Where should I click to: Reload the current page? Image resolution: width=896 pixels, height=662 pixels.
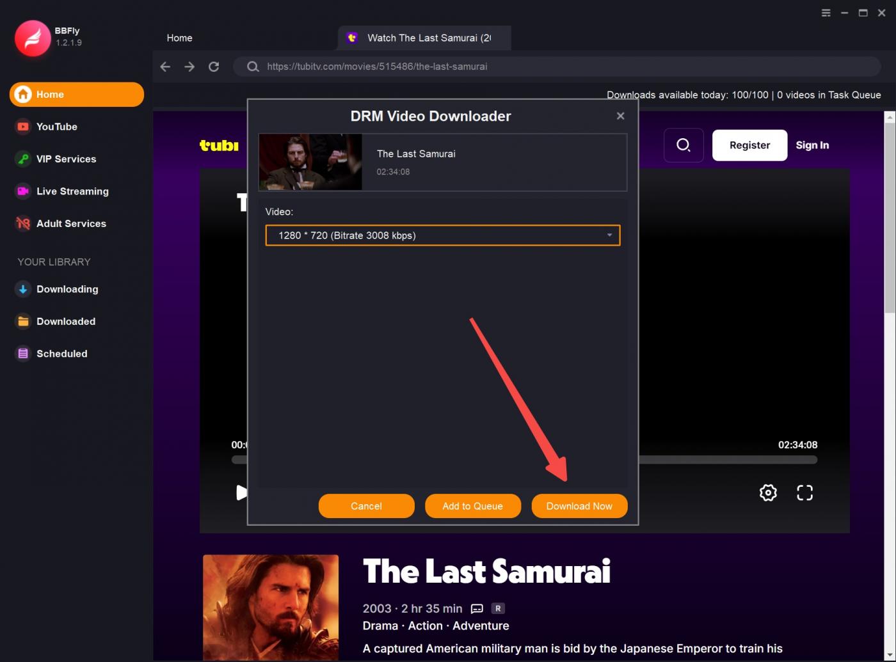click(x=214, y=67)
